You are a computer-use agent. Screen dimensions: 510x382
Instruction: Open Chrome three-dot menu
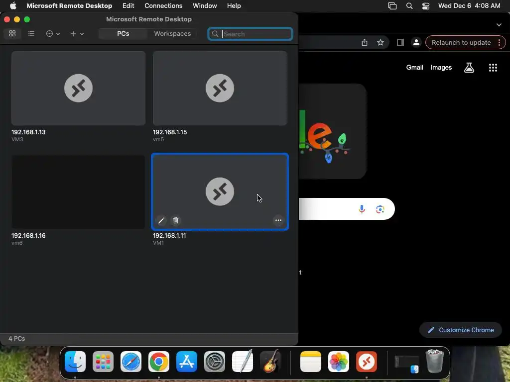499,43
